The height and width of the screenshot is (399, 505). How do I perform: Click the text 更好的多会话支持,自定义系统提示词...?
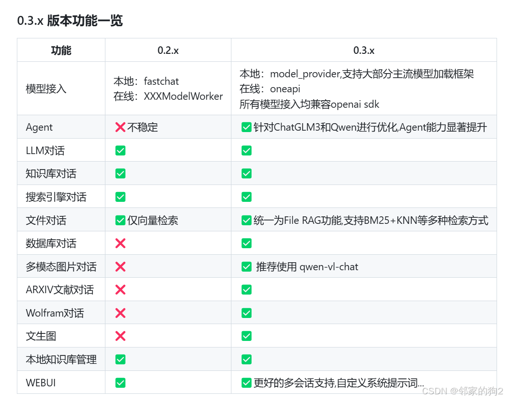[339, 383]
